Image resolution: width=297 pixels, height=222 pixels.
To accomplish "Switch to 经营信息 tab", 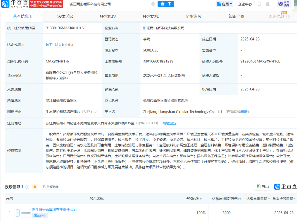I will pyautogui.click(x=151, y=16).
